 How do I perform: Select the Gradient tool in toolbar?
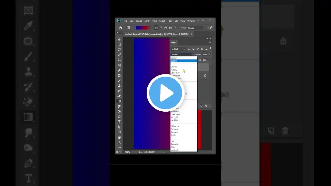coord(119,101)
